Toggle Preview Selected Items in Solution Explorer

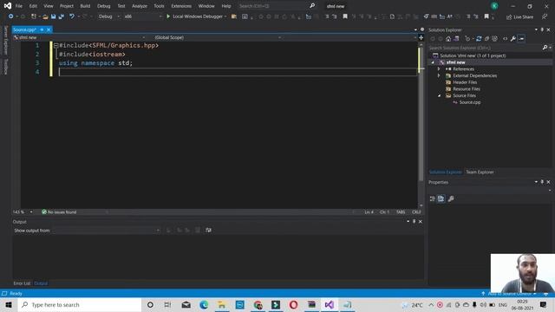coord(521,39)
